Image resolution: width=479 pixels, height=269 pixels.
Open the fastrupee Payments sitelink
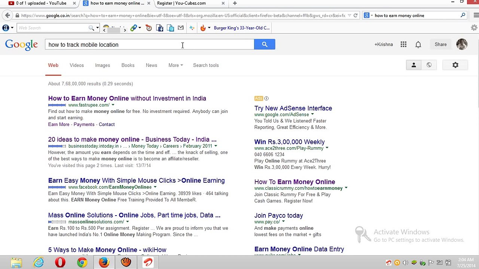click(84, 124)
